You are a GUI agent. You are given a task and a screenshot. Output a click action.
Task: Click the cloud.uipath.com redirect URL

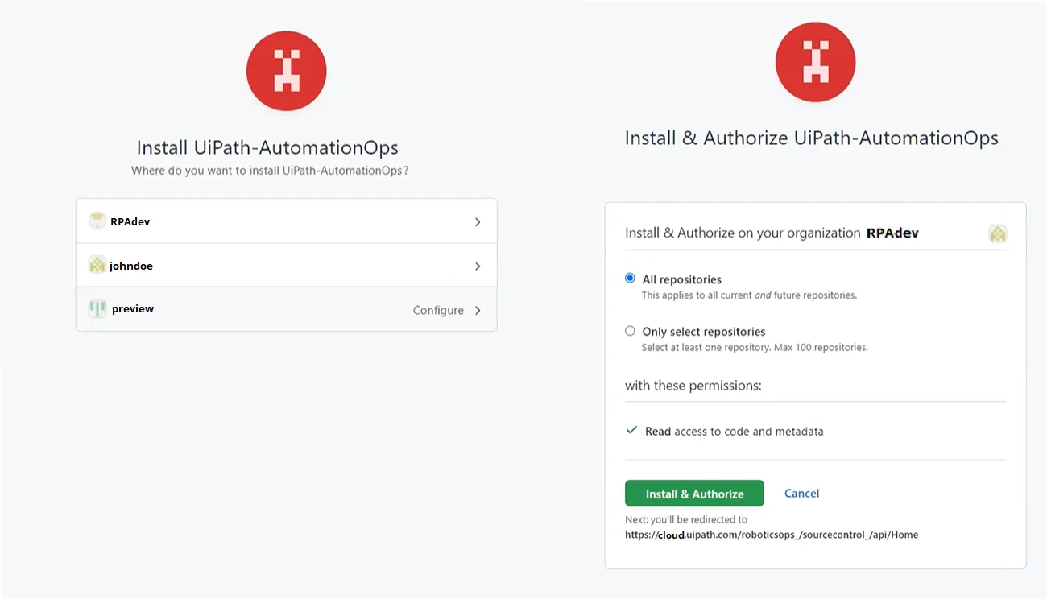[772, 534]
